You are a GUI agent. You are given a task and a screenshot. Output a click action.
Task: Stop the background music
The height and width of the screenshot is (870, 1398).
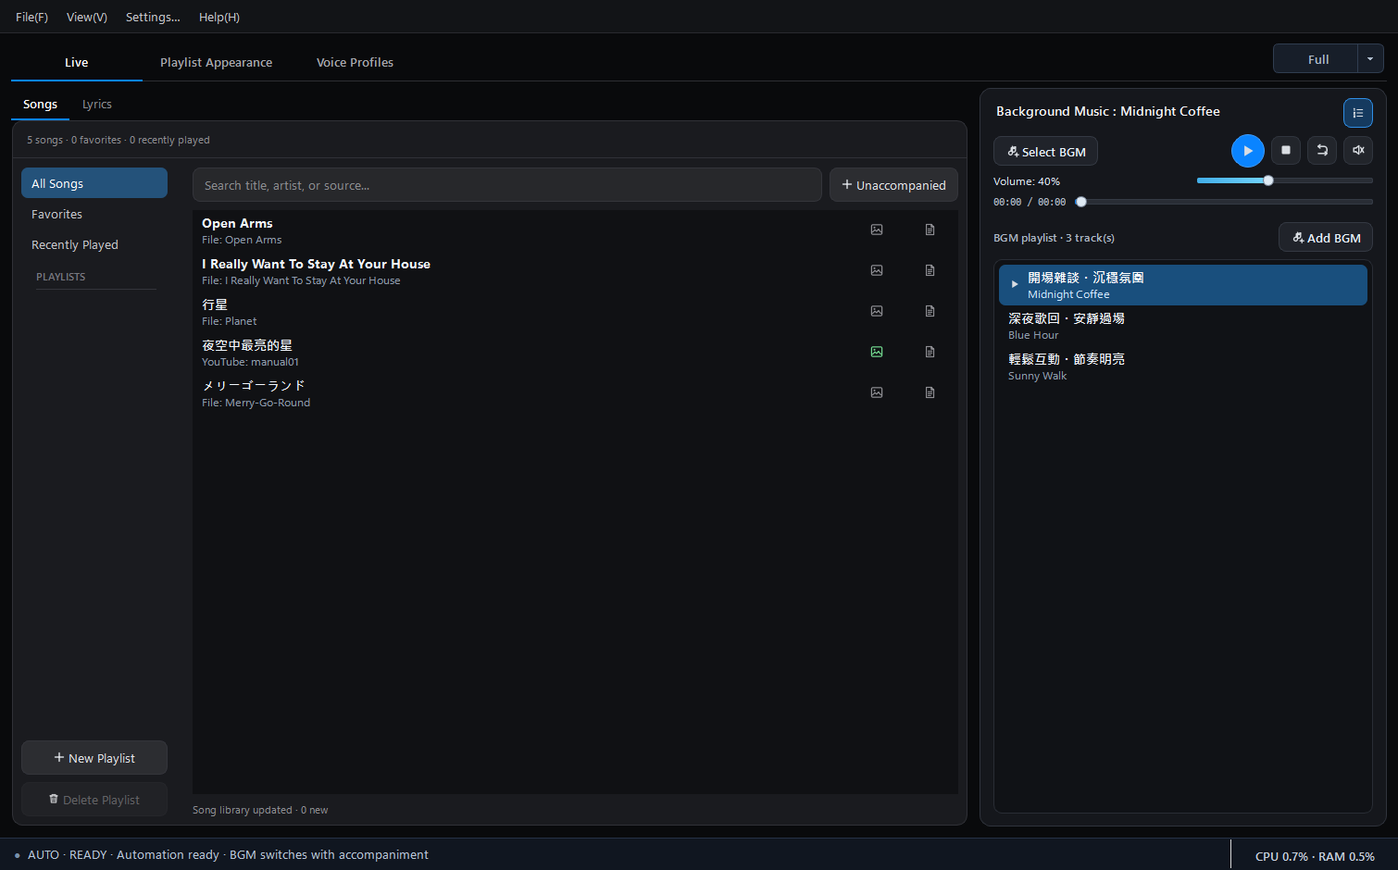click(x=1286, y=150)
